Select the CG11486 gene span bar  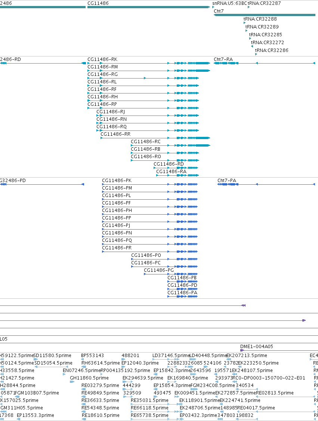149,7
